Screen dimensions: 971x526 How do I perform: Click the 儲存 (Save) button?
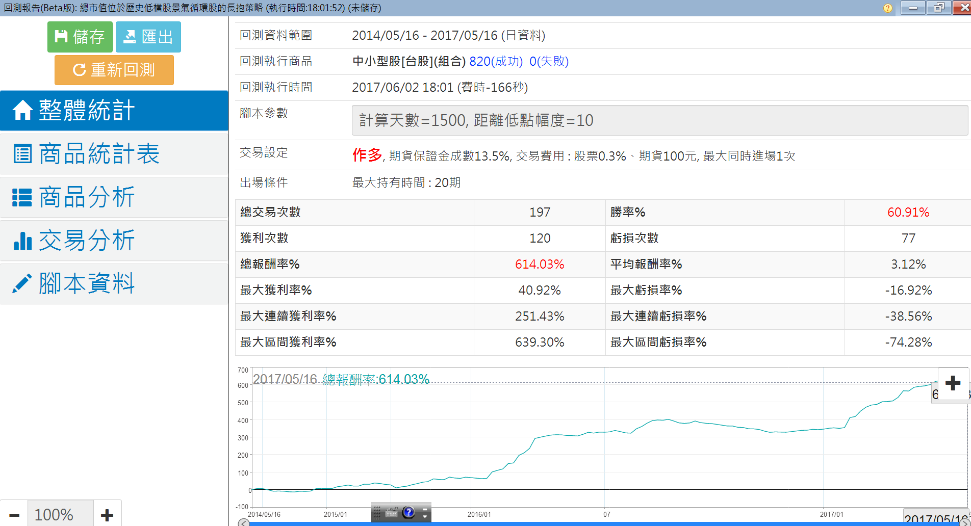80,37
